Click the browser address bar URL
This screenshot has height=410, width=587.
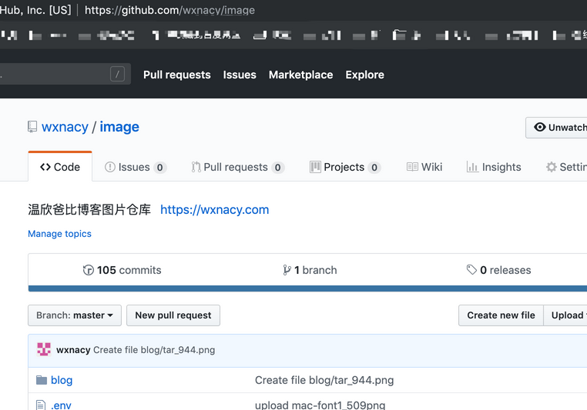[169, 10]
